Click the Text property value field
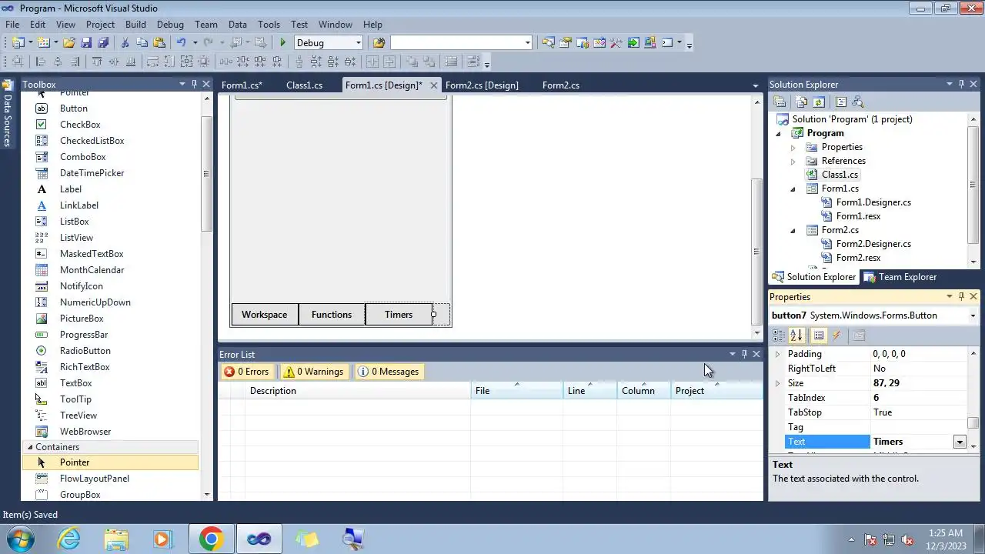 coord(912,442)
